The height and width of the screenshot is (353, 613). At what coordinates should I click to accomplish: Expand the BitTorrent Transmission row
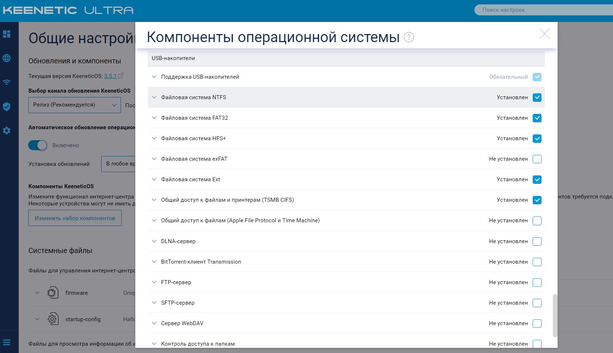tap(154, 262)
